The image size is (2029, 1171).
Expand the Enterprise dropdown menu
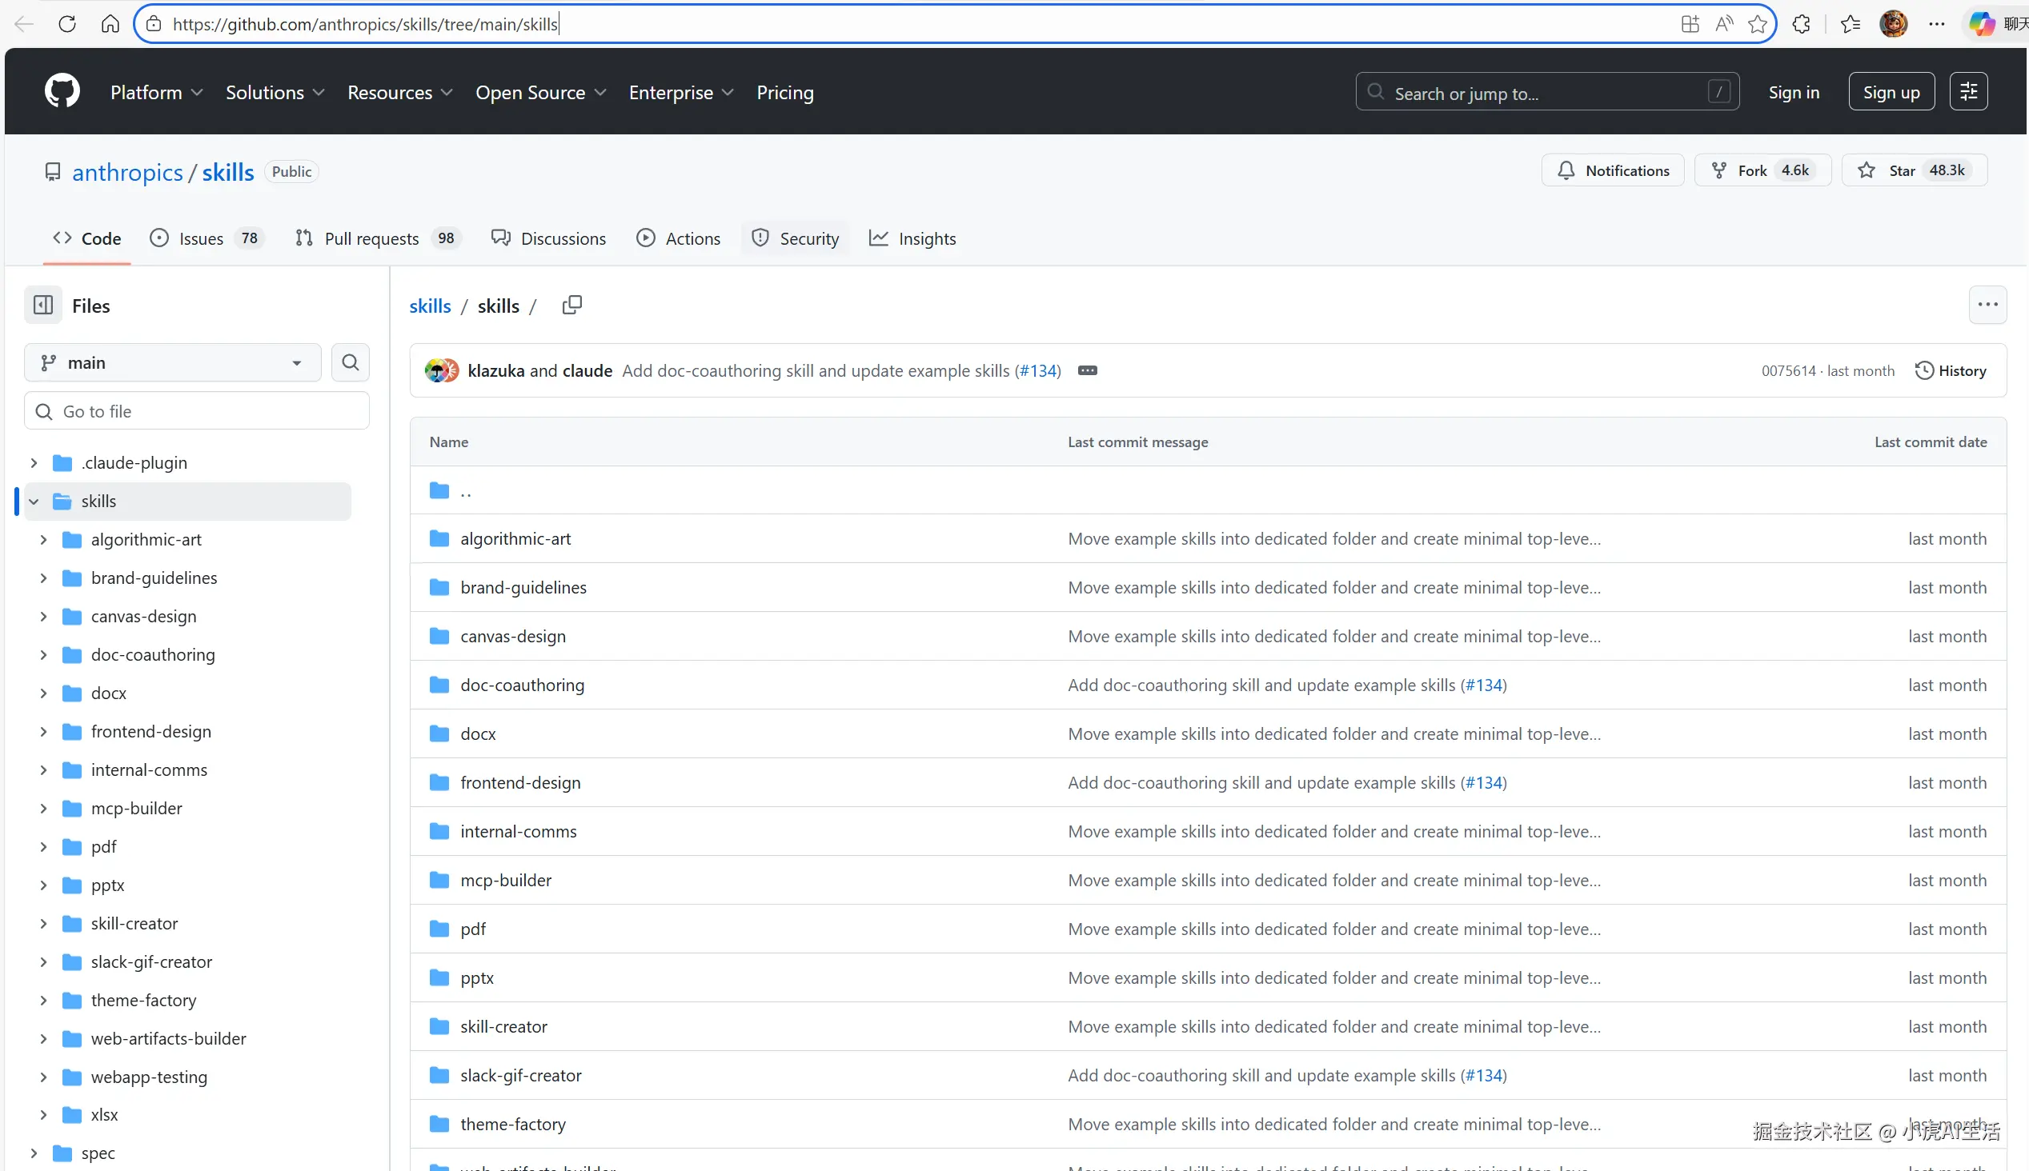[681, 93]
